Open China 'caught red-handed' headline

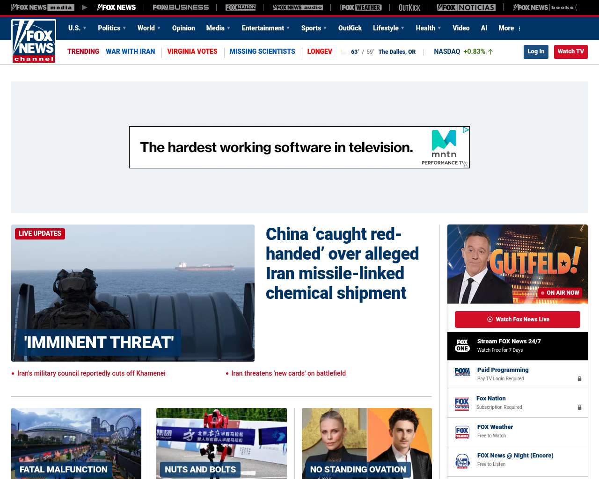342,263
